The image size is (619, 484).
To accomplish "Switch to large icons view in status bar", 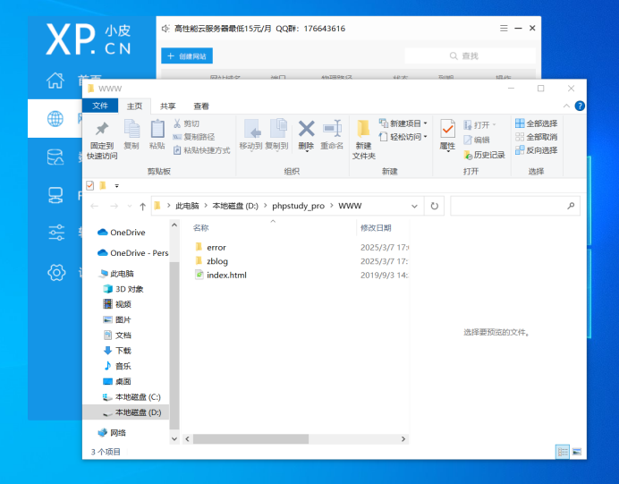I will click(577, 452).
